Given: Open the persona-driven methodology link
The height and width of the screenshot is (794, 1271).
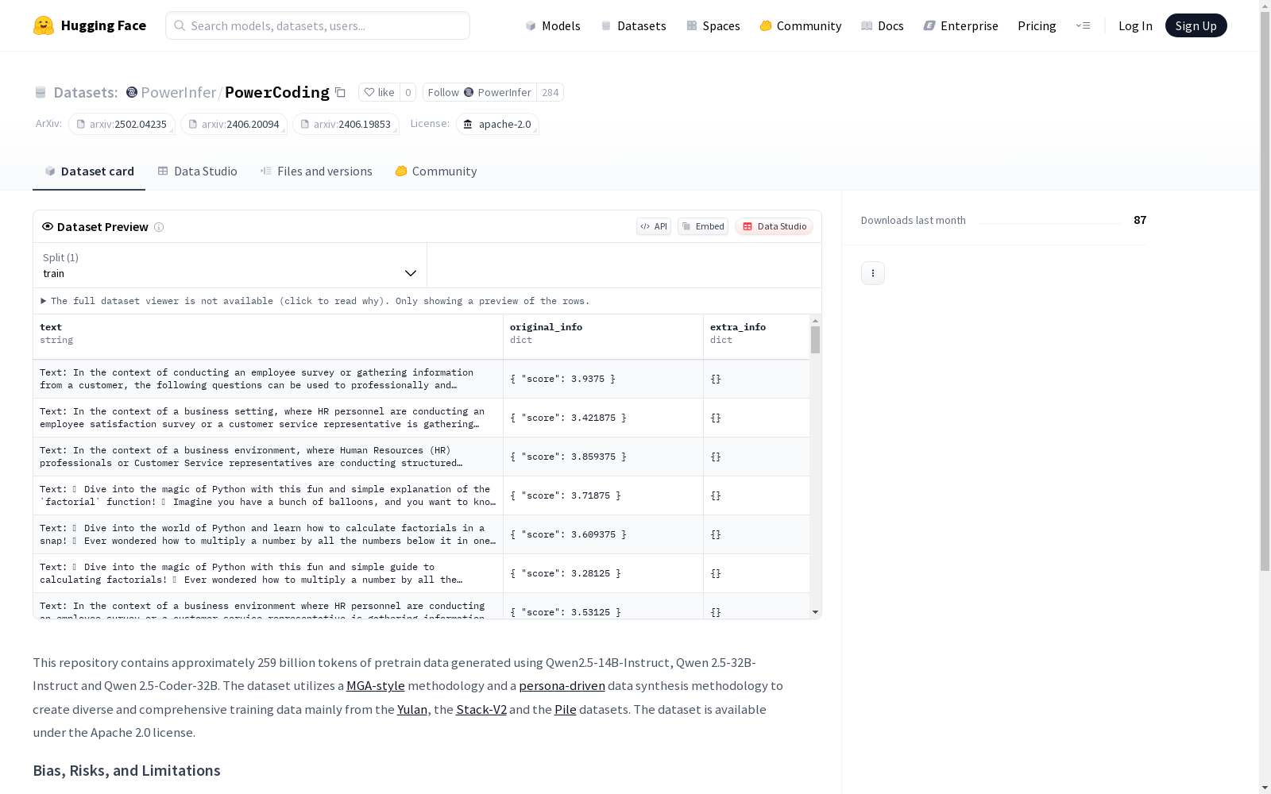Looking at the screenshot, I should point(562,685).
